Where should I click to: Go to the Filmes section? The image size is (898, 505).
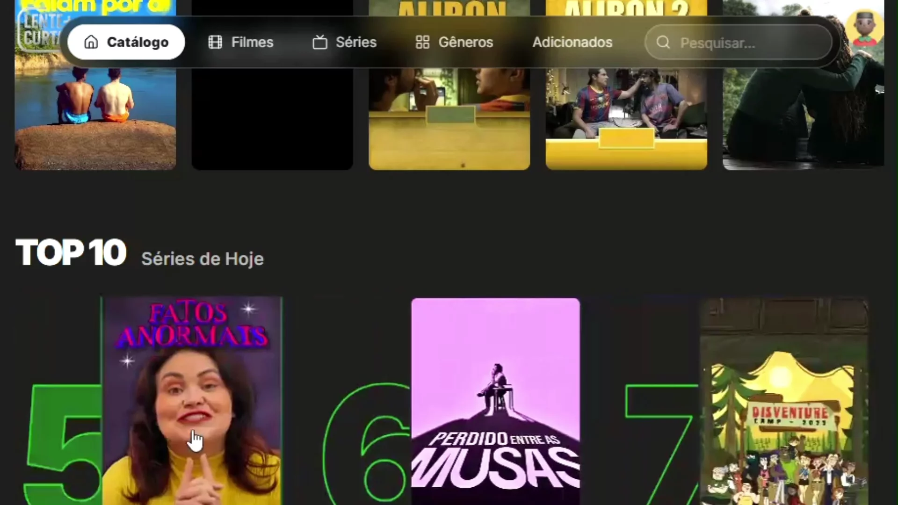click(241, 42)
